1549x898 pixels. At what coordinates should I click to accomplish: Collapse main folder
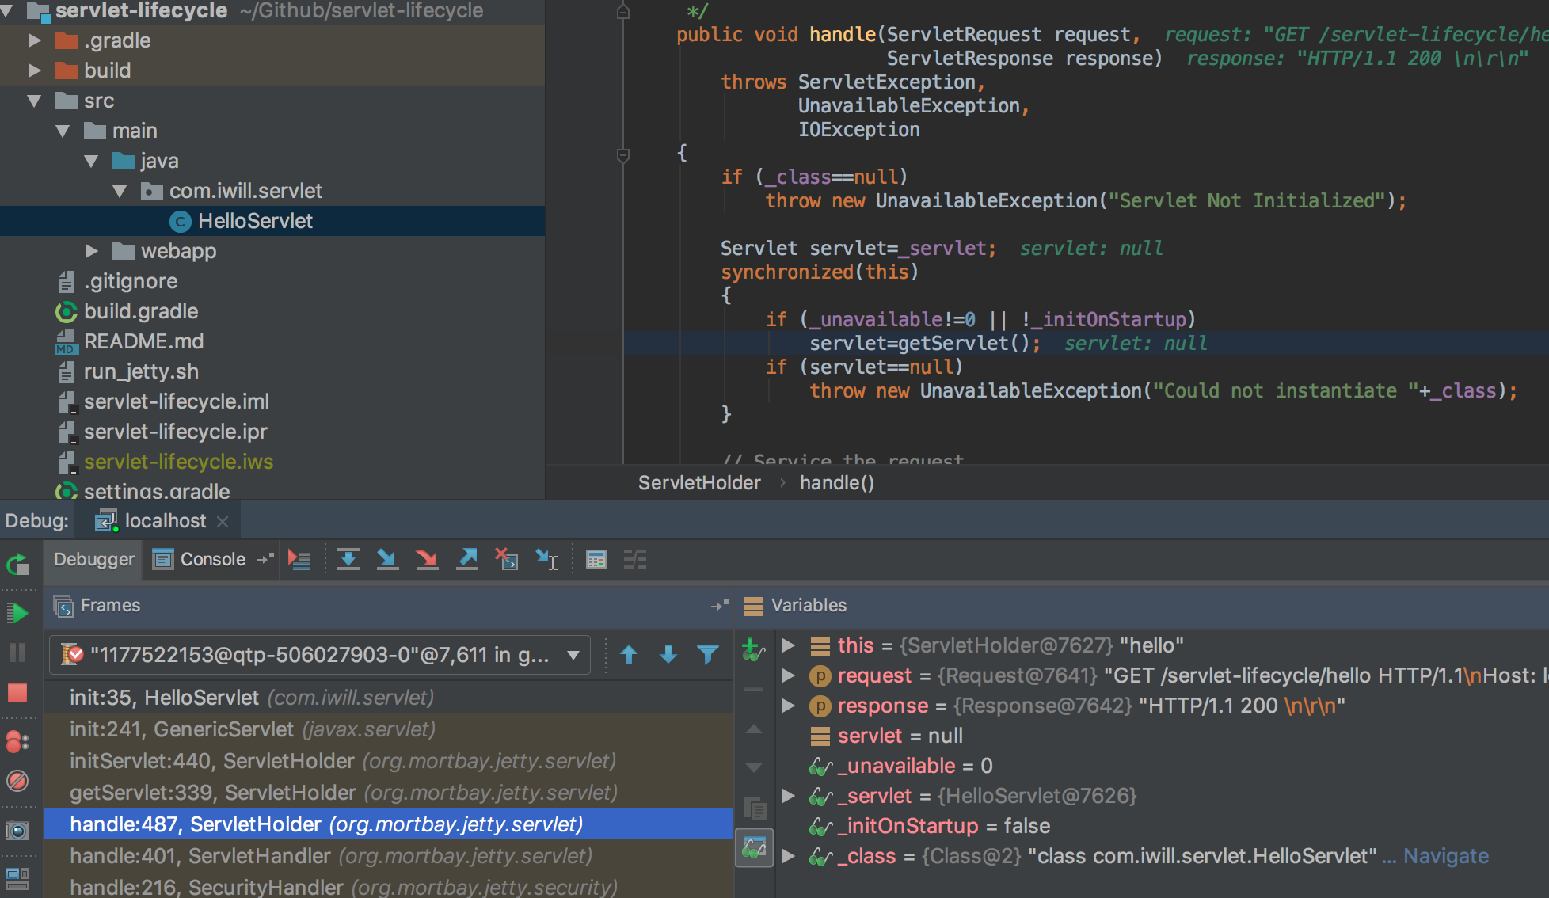click(63, 131)
